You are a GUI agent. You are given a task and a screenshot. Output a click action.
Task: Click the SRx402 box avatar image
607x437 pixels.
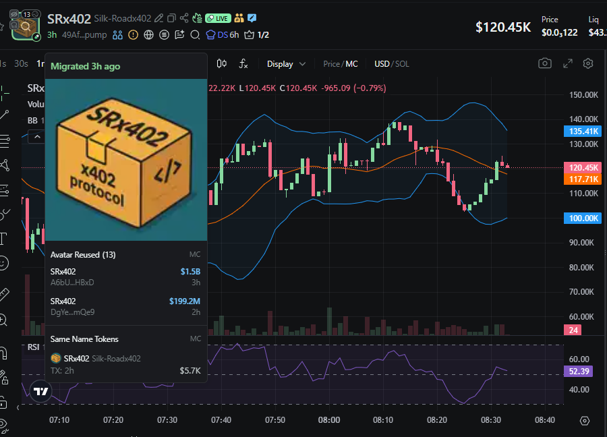tap(125, 160)
